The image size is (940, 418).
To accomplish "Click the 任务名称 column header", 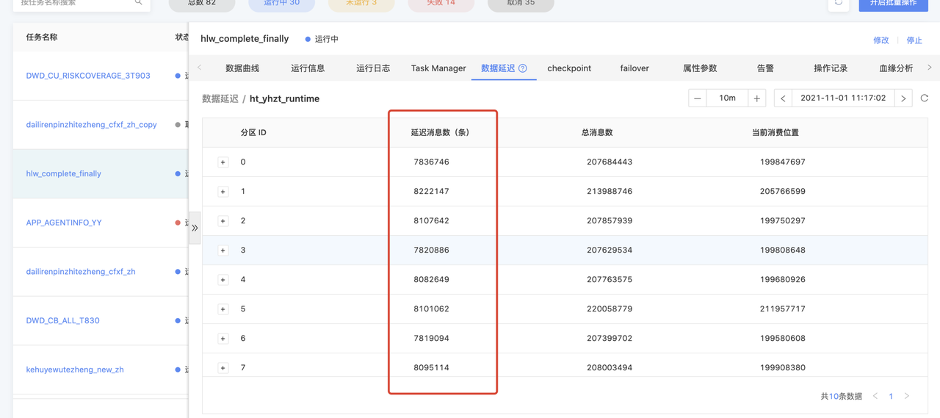I will click(42, 37).
